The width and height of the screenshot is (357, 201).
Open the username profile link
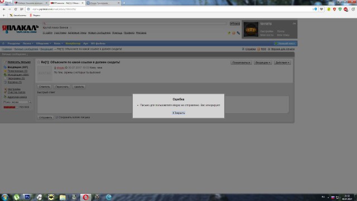(266, 23)
